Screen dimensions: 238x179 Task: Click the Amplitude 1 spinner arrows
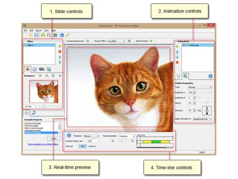(x=195, y=93)
